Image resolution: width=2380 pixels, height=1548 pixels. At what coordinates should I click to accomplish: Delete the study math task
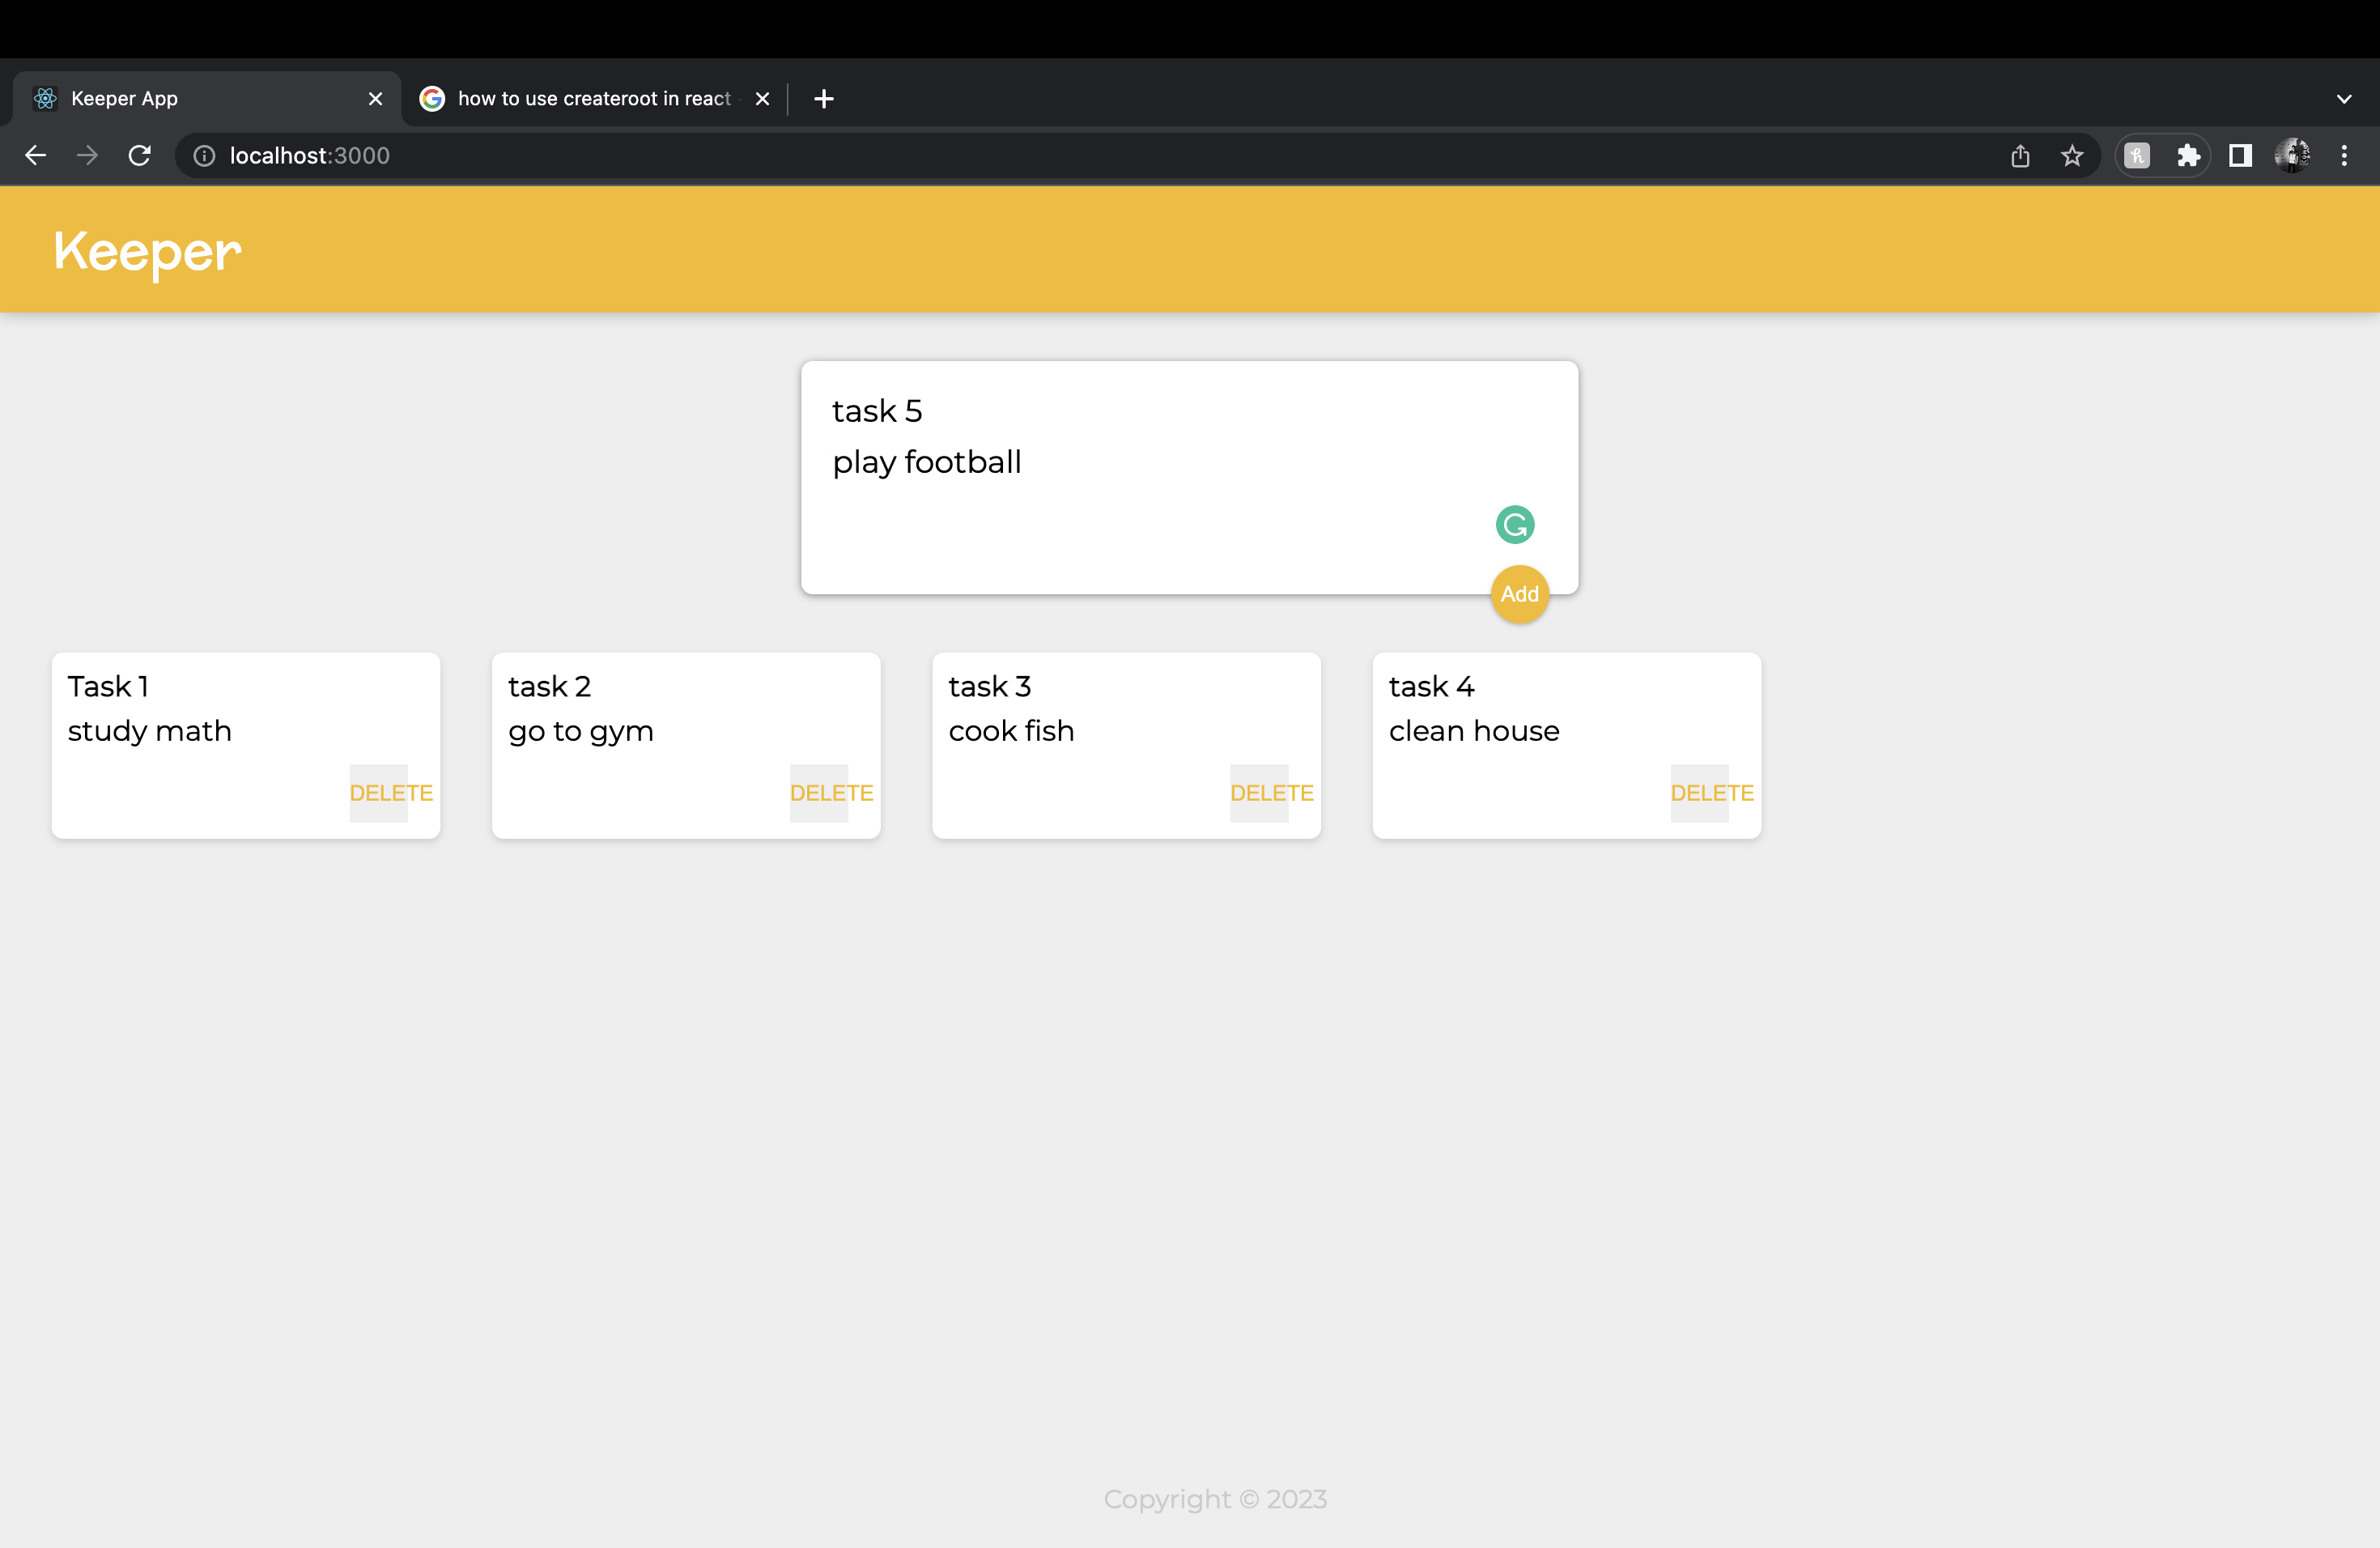coord(391,792)
